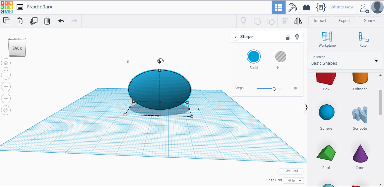Screen dimensions: 384x187
Task: Click the Export button
Action: (x=345, y=21)
